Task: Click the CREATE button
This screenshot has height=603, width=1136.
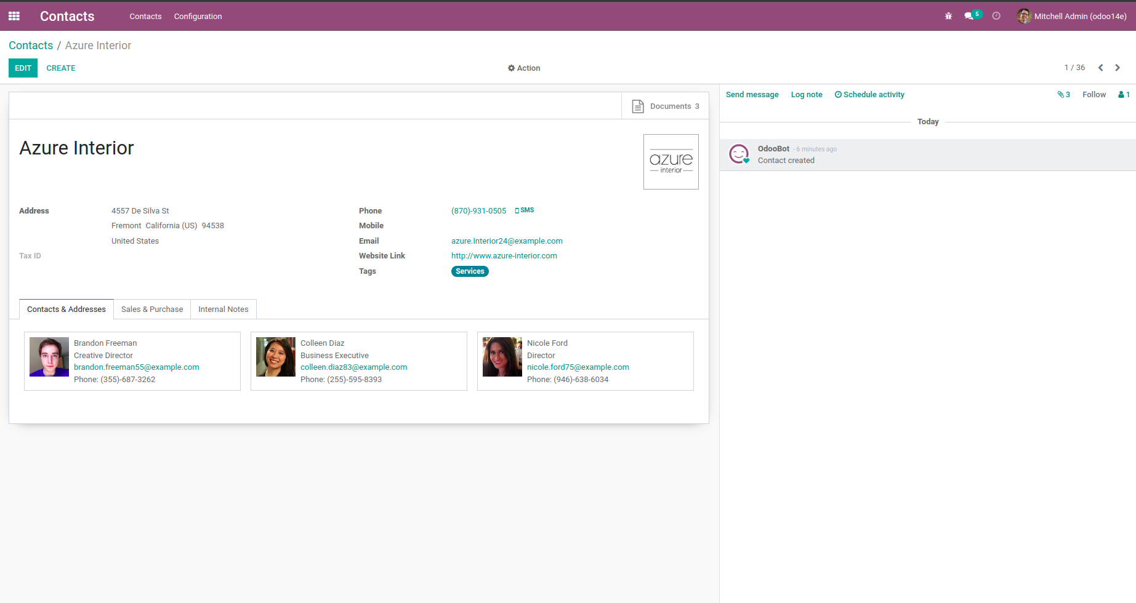Action: coord(61,68)
